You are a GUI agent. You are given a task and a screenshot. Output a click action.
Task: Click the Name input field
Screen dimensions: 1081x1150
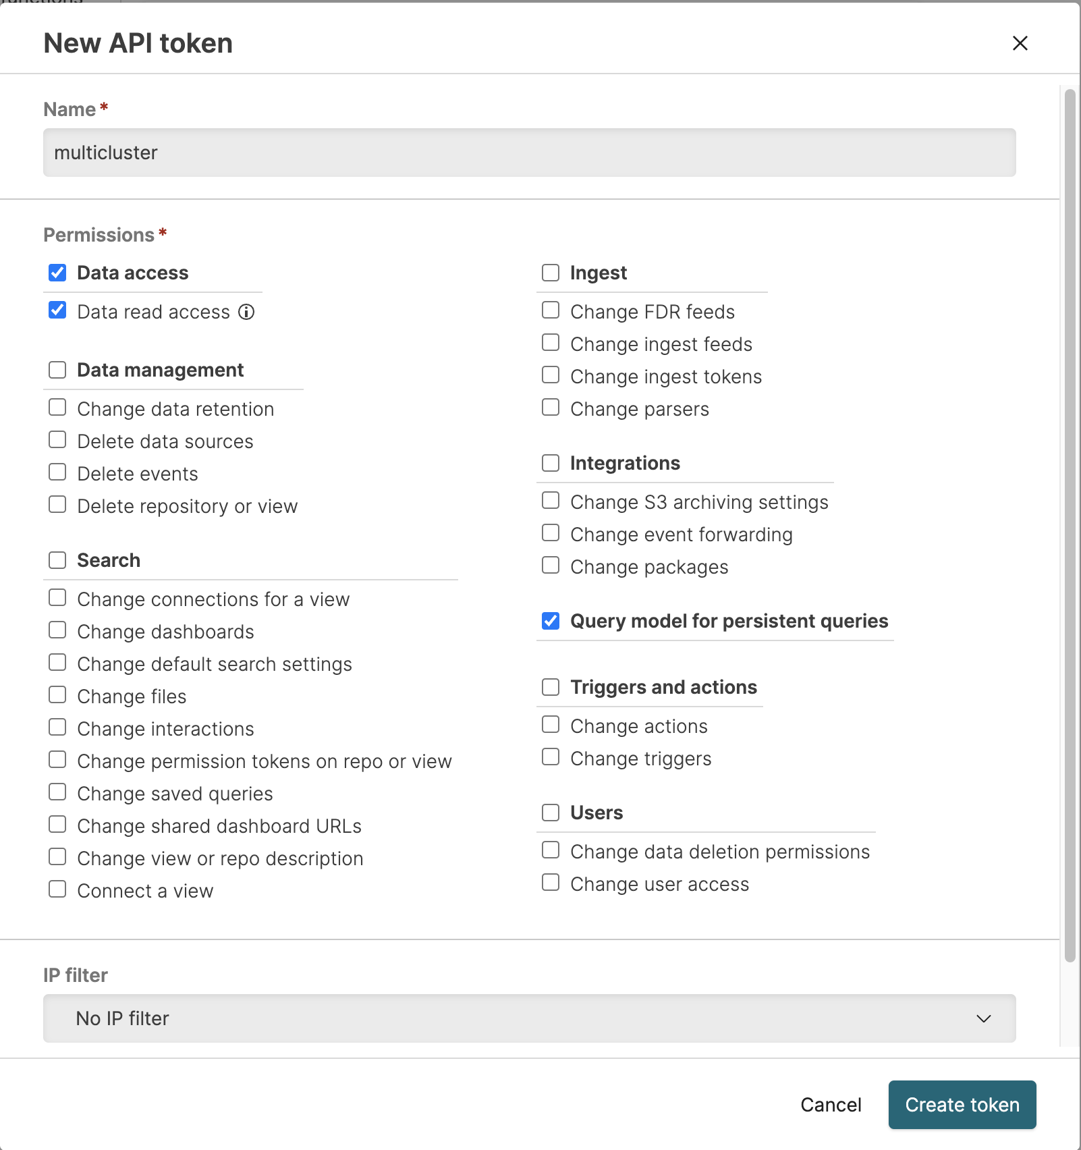pyautogui.click(x=529, y=153)
